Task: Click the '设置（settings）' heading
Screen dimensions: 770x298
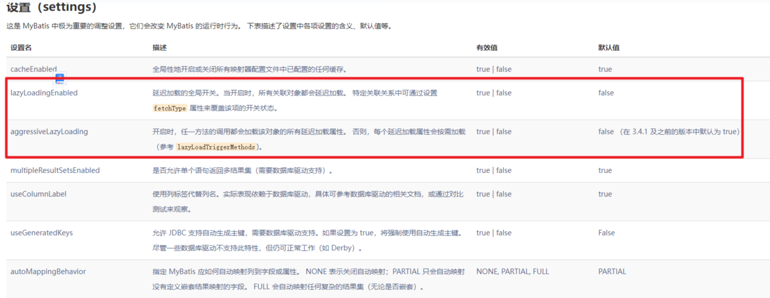Action: pyautogui.click(x=51, y=7)
